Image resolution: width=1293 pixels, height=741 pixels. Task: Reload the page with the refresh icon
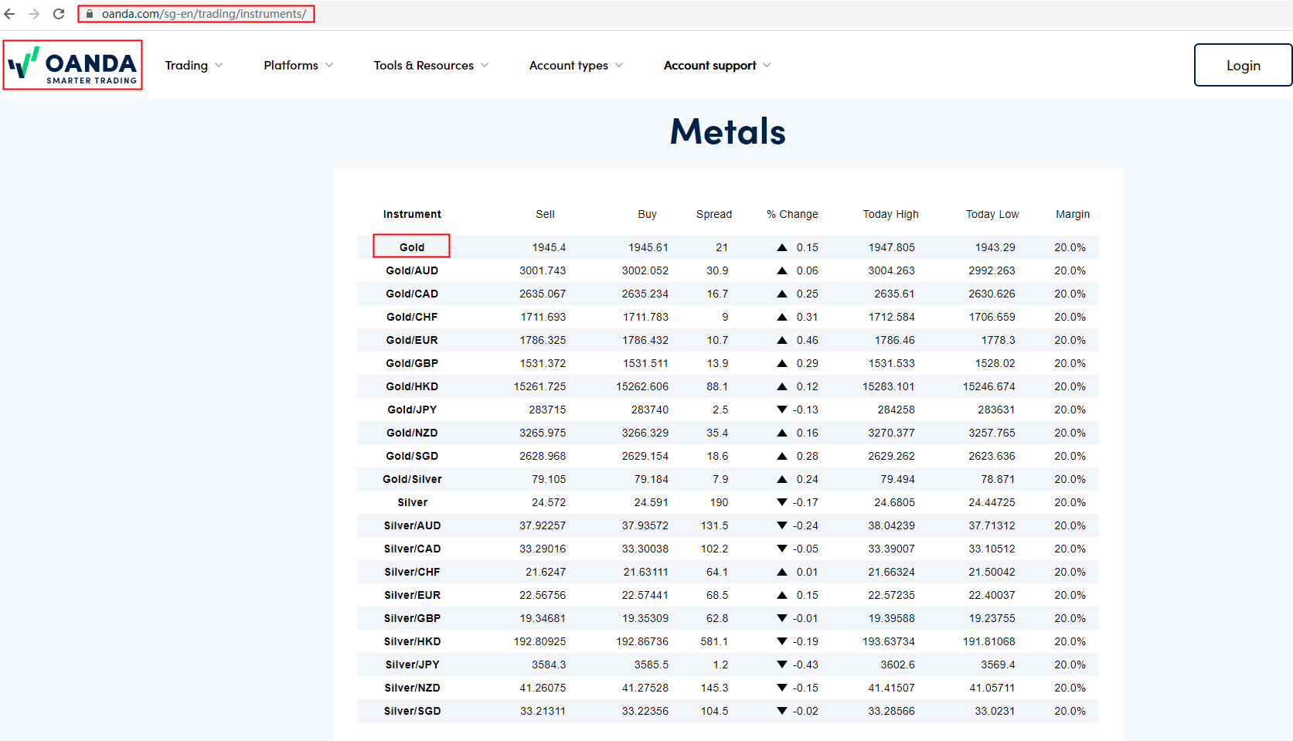[x=59, y=14]
